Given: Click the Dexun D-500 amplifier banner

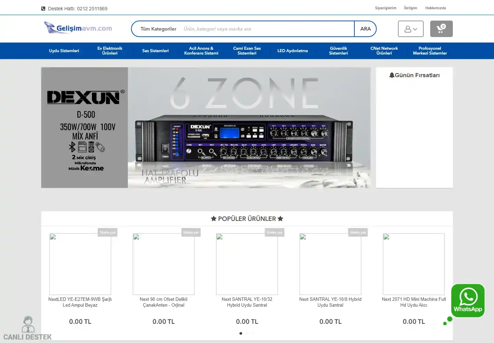Looking at the screenshot, I should 206,128.
